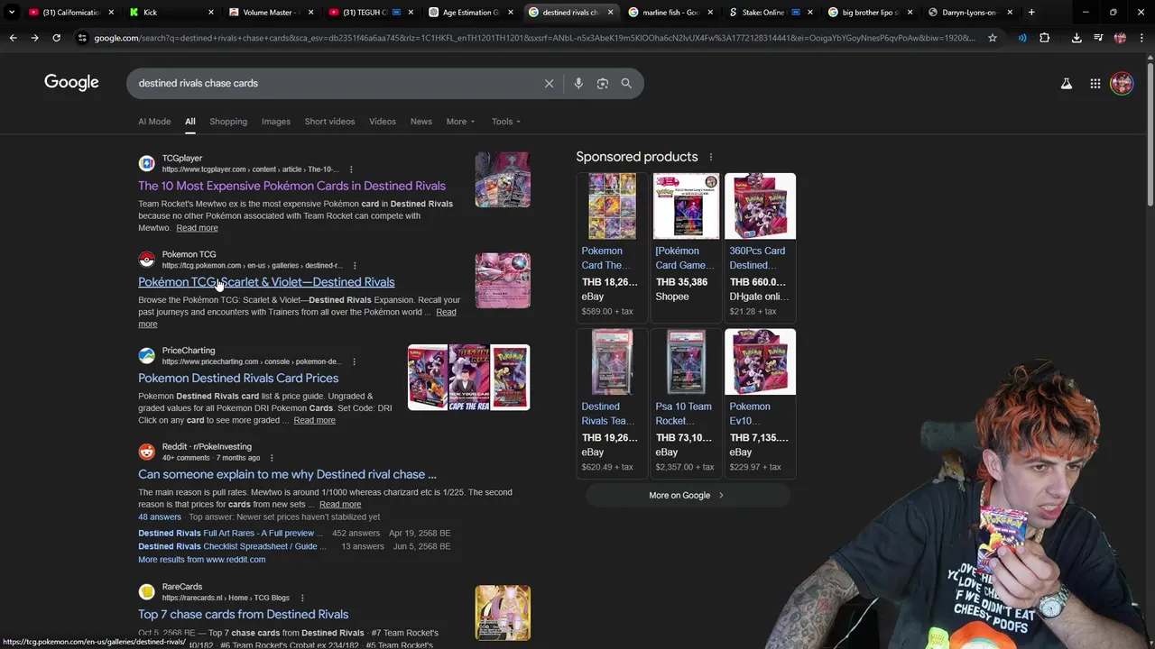Open the Reddit Destined rival chase thread
Viewport: 1155px width, 649px height.
287,474
